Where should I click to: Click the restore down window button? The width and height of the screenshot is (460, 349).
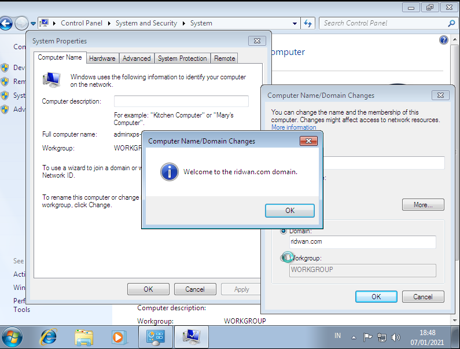(x=430, y=8)
